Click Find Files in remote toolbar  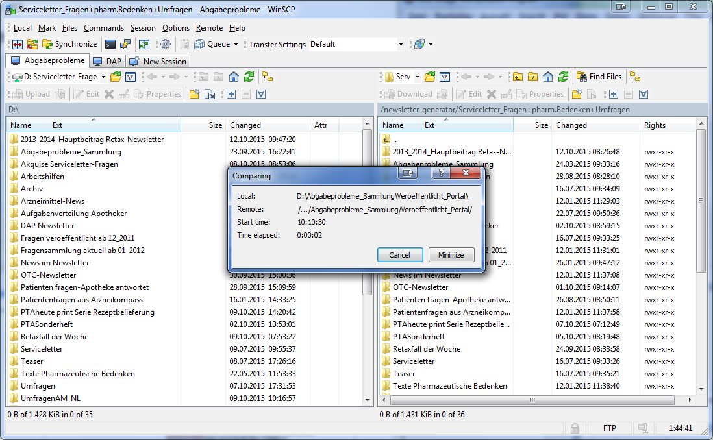click(599, 77)
